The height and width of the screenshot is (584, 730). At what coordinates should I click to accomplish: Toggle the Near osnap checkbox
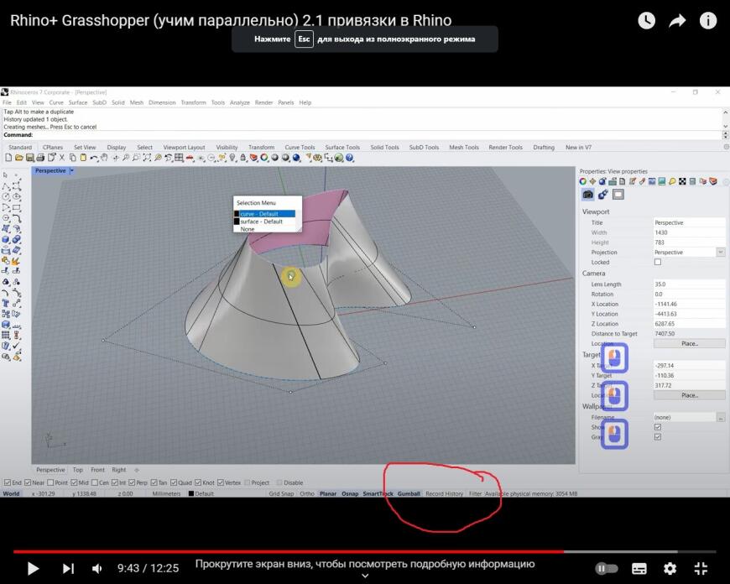[28, 482]
